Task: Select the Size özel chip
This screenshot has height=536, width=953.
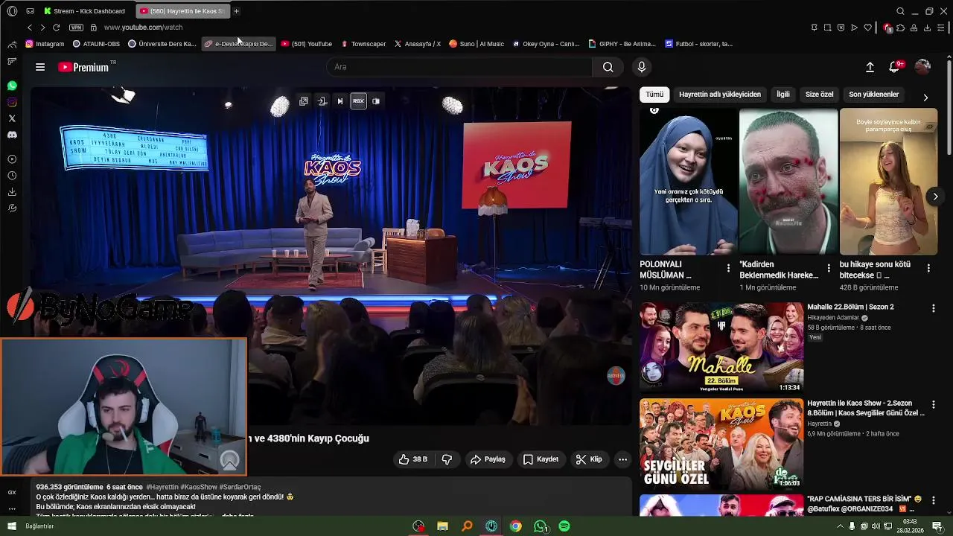Action: (x=819, y=95)
